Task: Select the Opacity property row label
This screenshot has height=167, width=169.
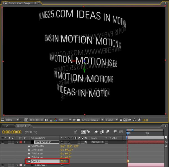Action: click(x=35, y=161)
